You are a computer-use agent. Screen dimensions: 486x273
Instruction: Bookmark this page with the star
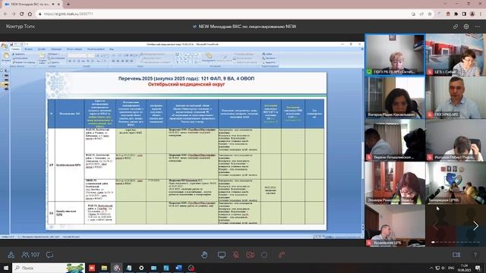click(430, 14)
